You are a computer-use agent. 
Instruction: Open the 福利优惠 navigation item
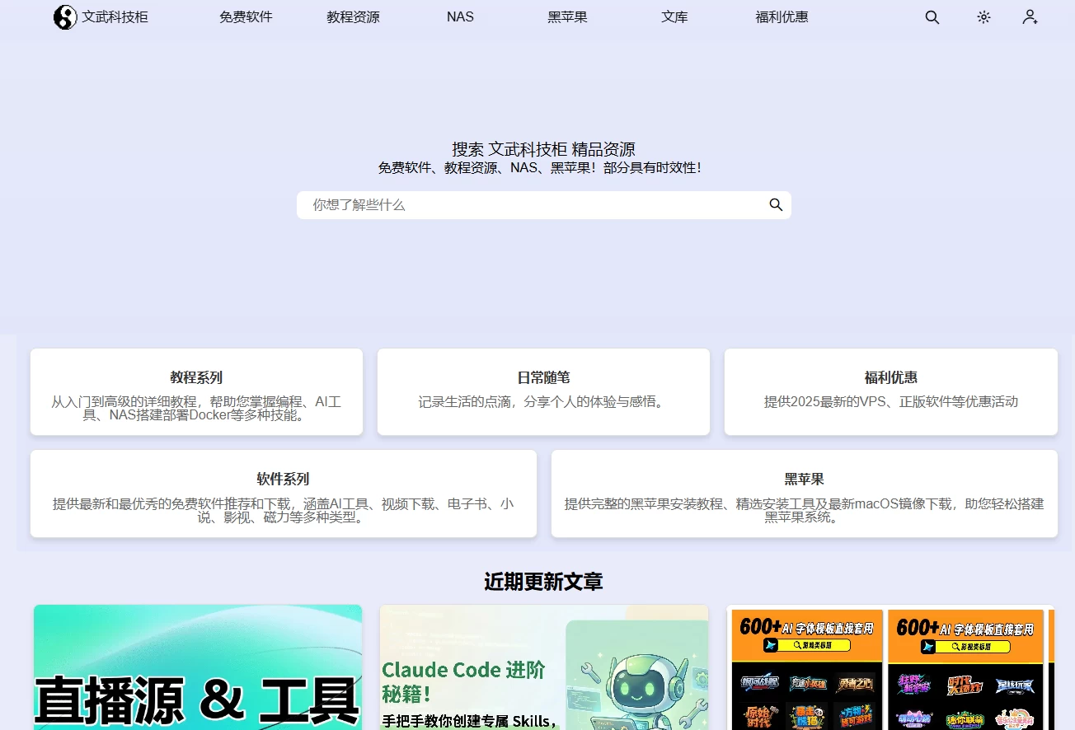782,16
